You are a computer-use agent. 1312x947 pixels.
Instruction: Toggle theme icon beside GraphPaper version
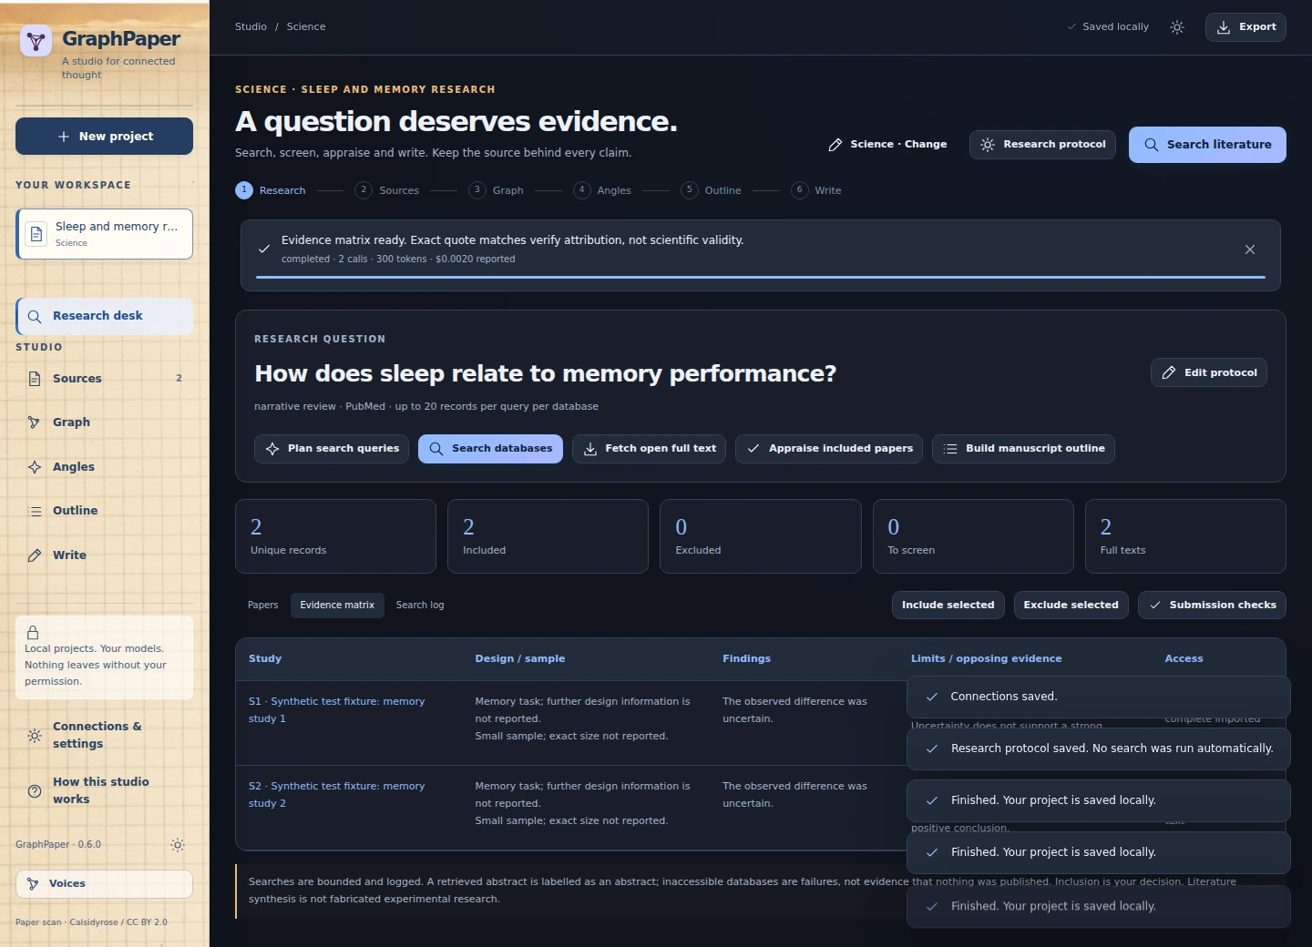(x=178, y=845)
